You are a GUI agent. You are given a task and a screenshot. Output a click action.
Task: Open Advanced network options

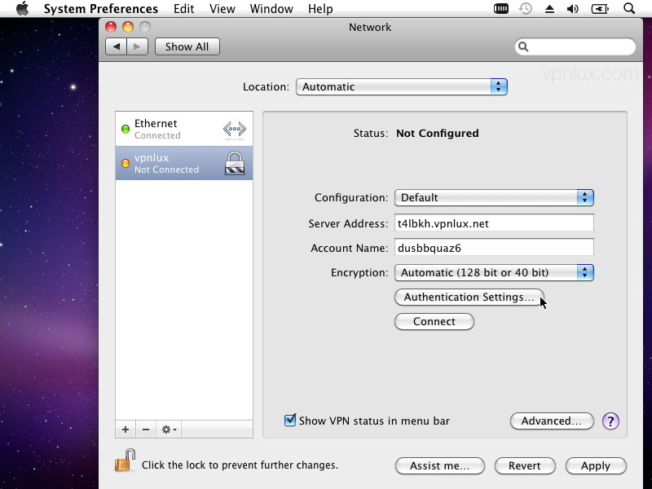pos(552,421)
